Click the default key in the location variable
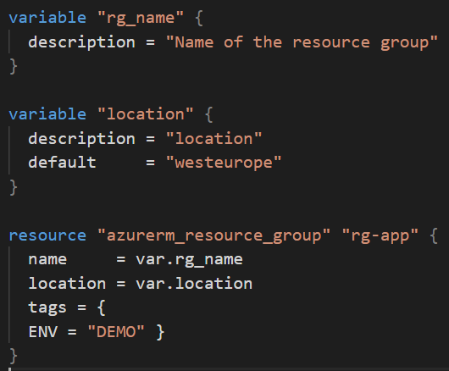The width and height of the screenshot is (449, 371). tap(62, 163)
